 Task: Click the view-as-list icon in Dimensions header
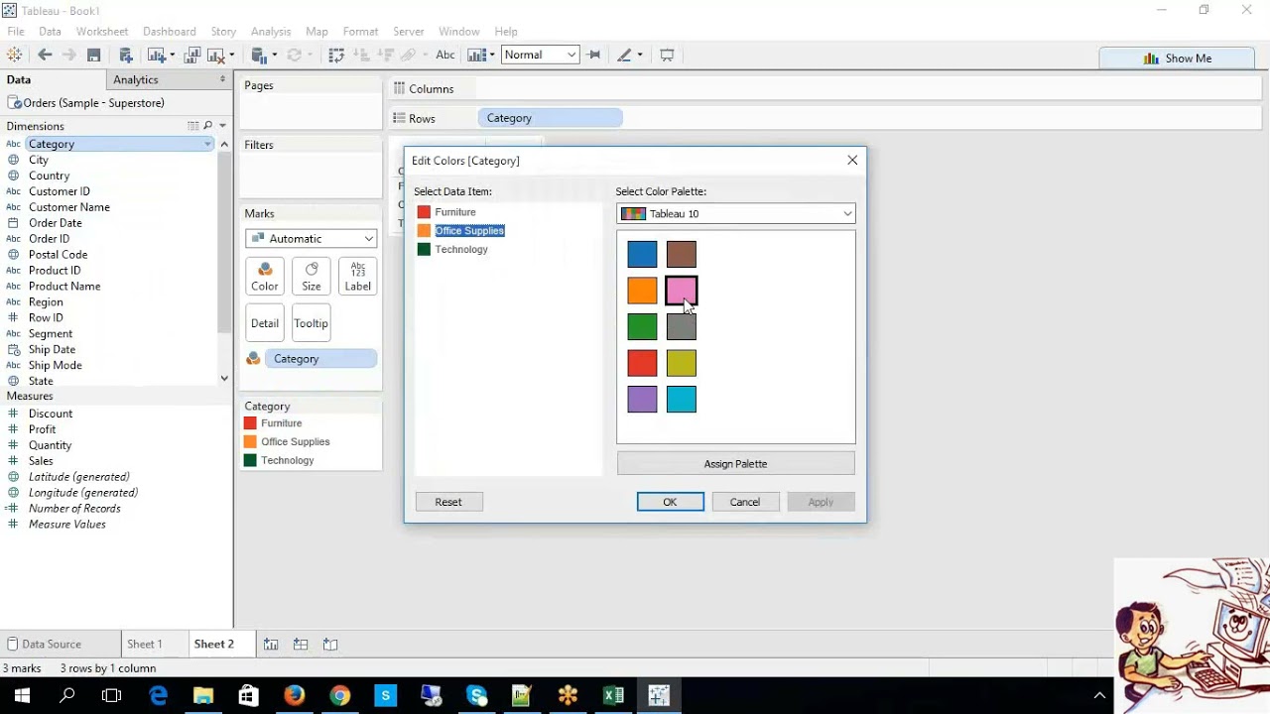pos(192,126)
